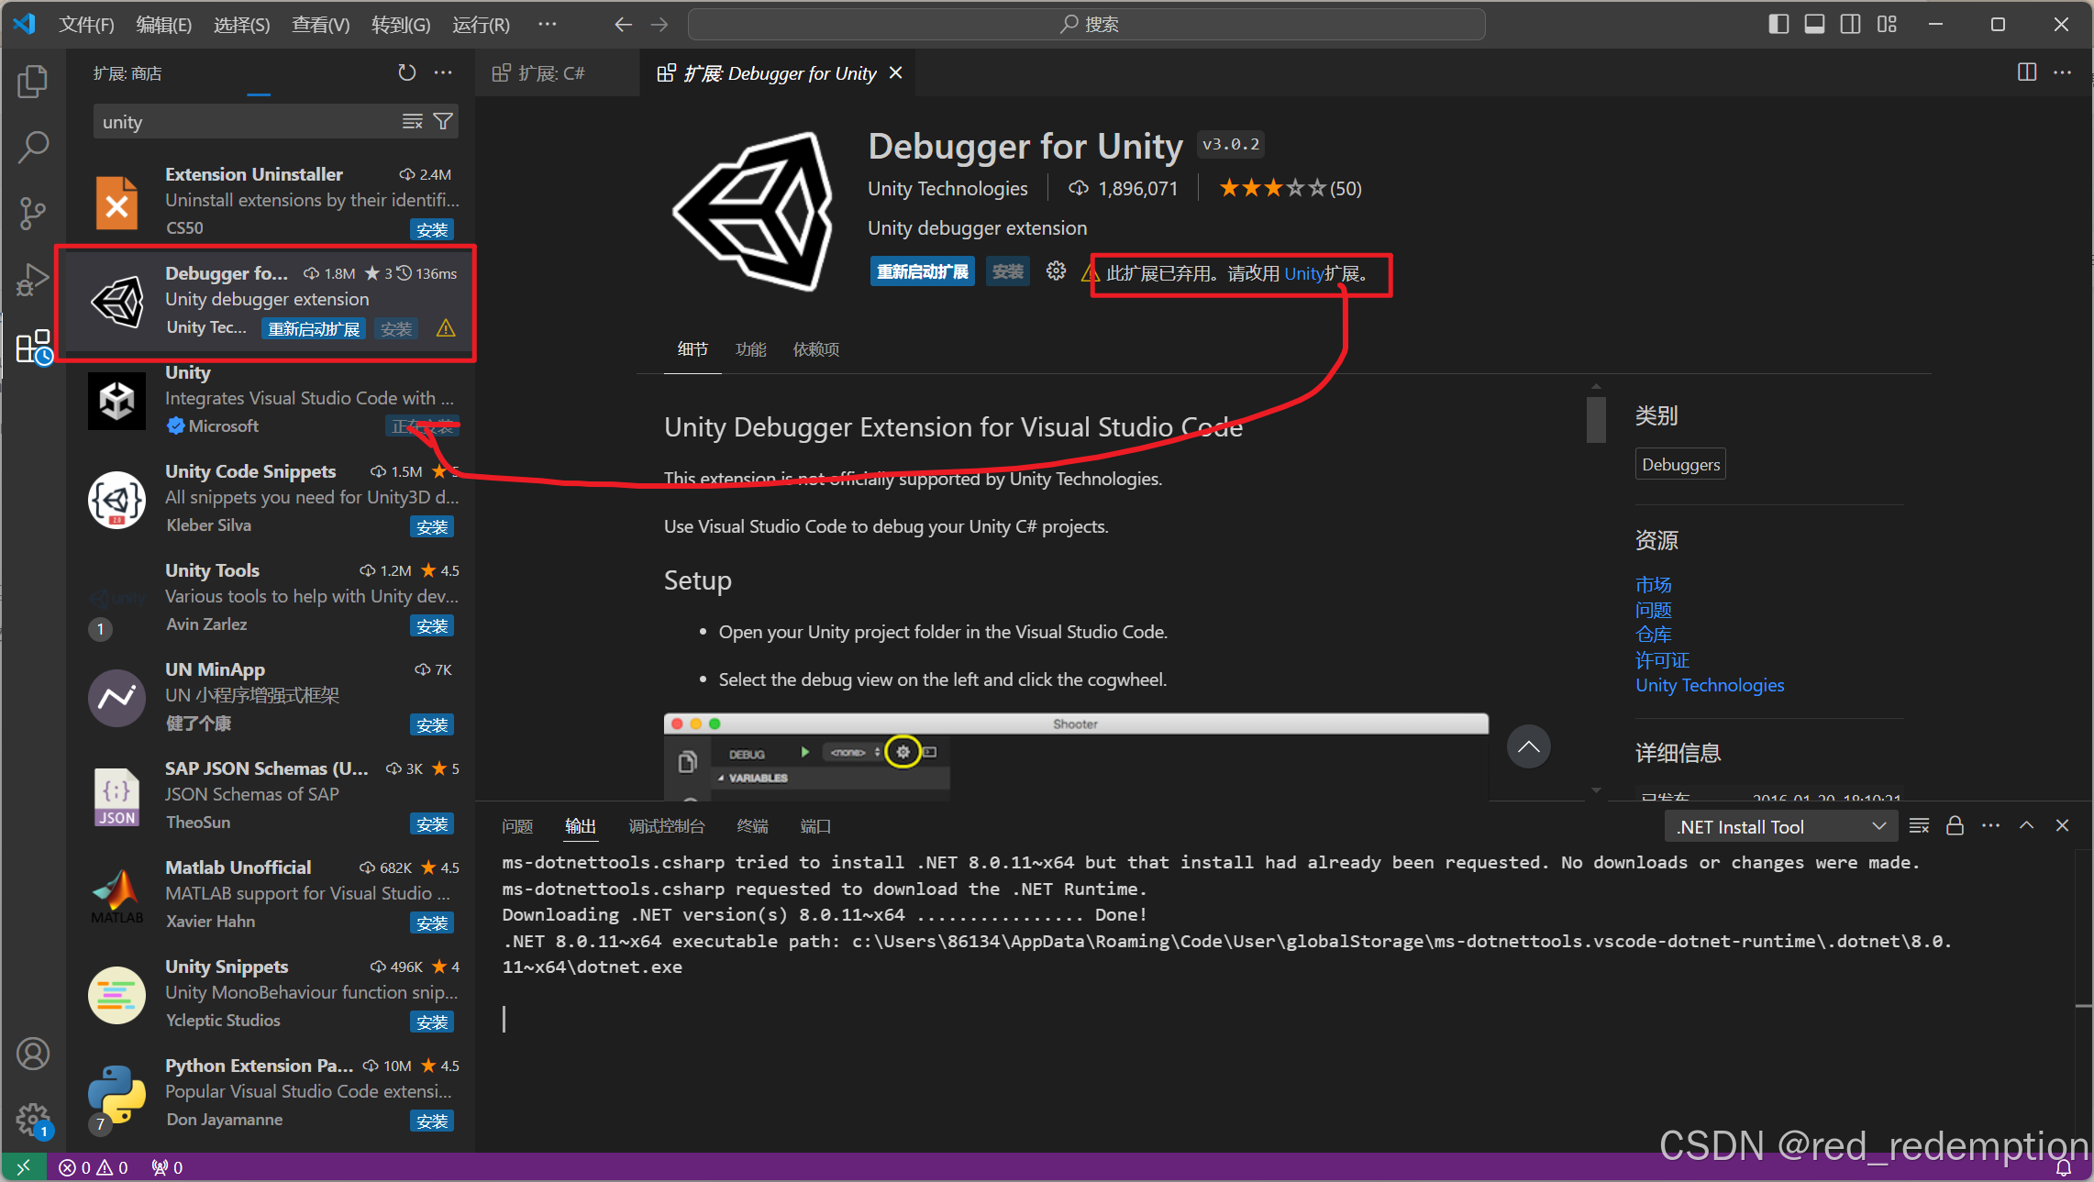
Task: Split the editor to the right
Action: click(2027, 72)
